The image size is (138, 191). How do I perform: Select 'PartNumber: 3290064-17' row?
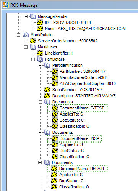pyautogui.click(x=83, y=71)
